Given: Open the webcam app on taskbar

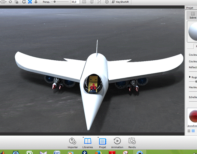Looking at the screenshot, I should pos(16,152).
